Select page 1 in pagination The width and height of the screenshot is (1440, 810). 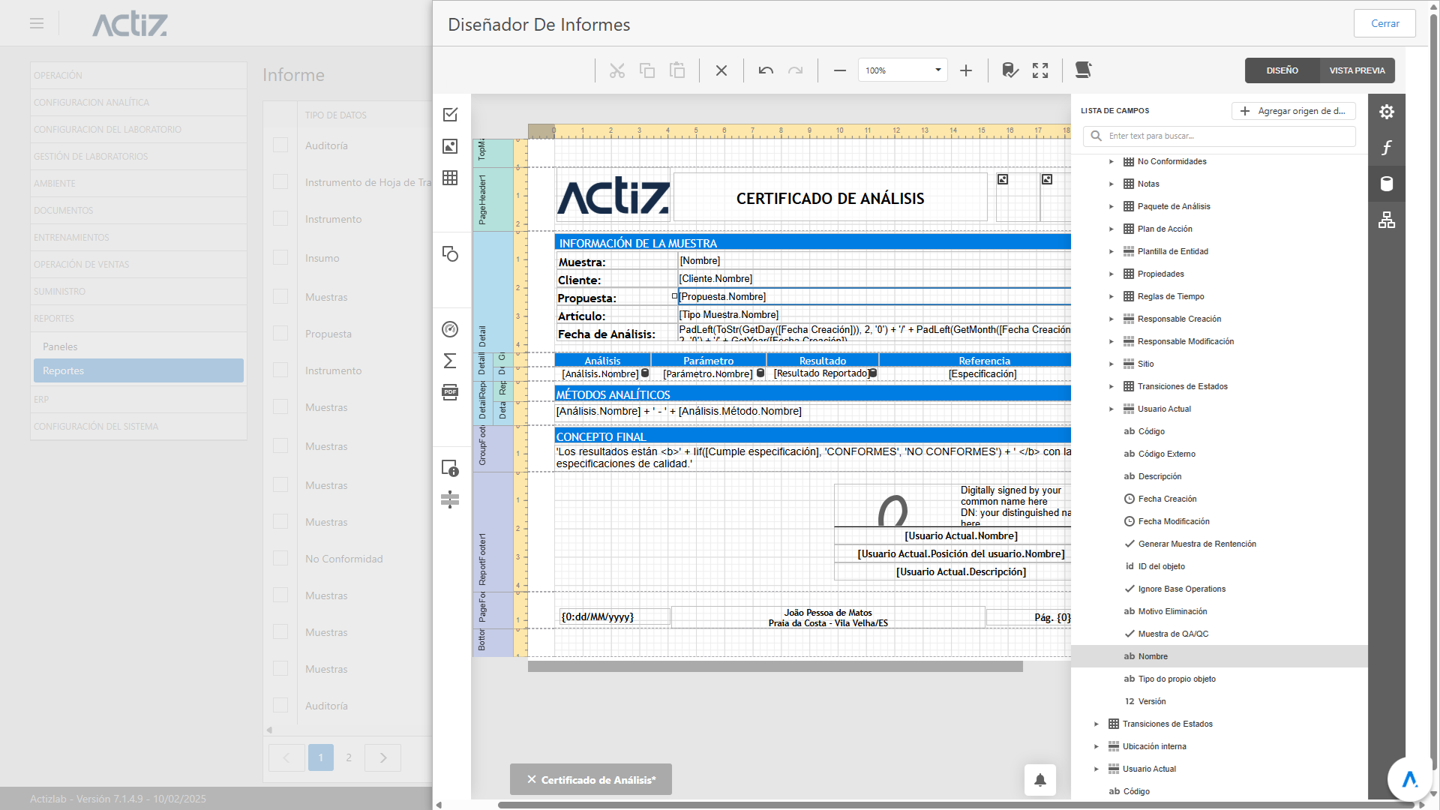coord(321,757)
